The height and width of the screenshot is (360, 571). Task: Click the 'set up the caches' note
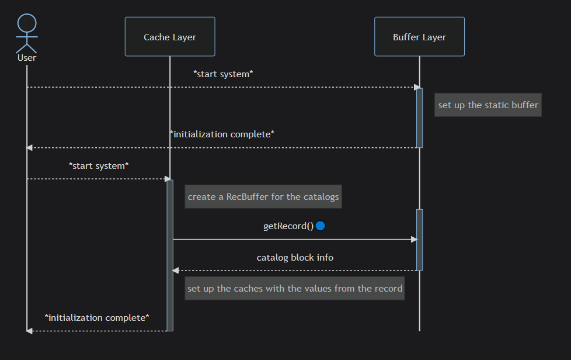[295, 288]
